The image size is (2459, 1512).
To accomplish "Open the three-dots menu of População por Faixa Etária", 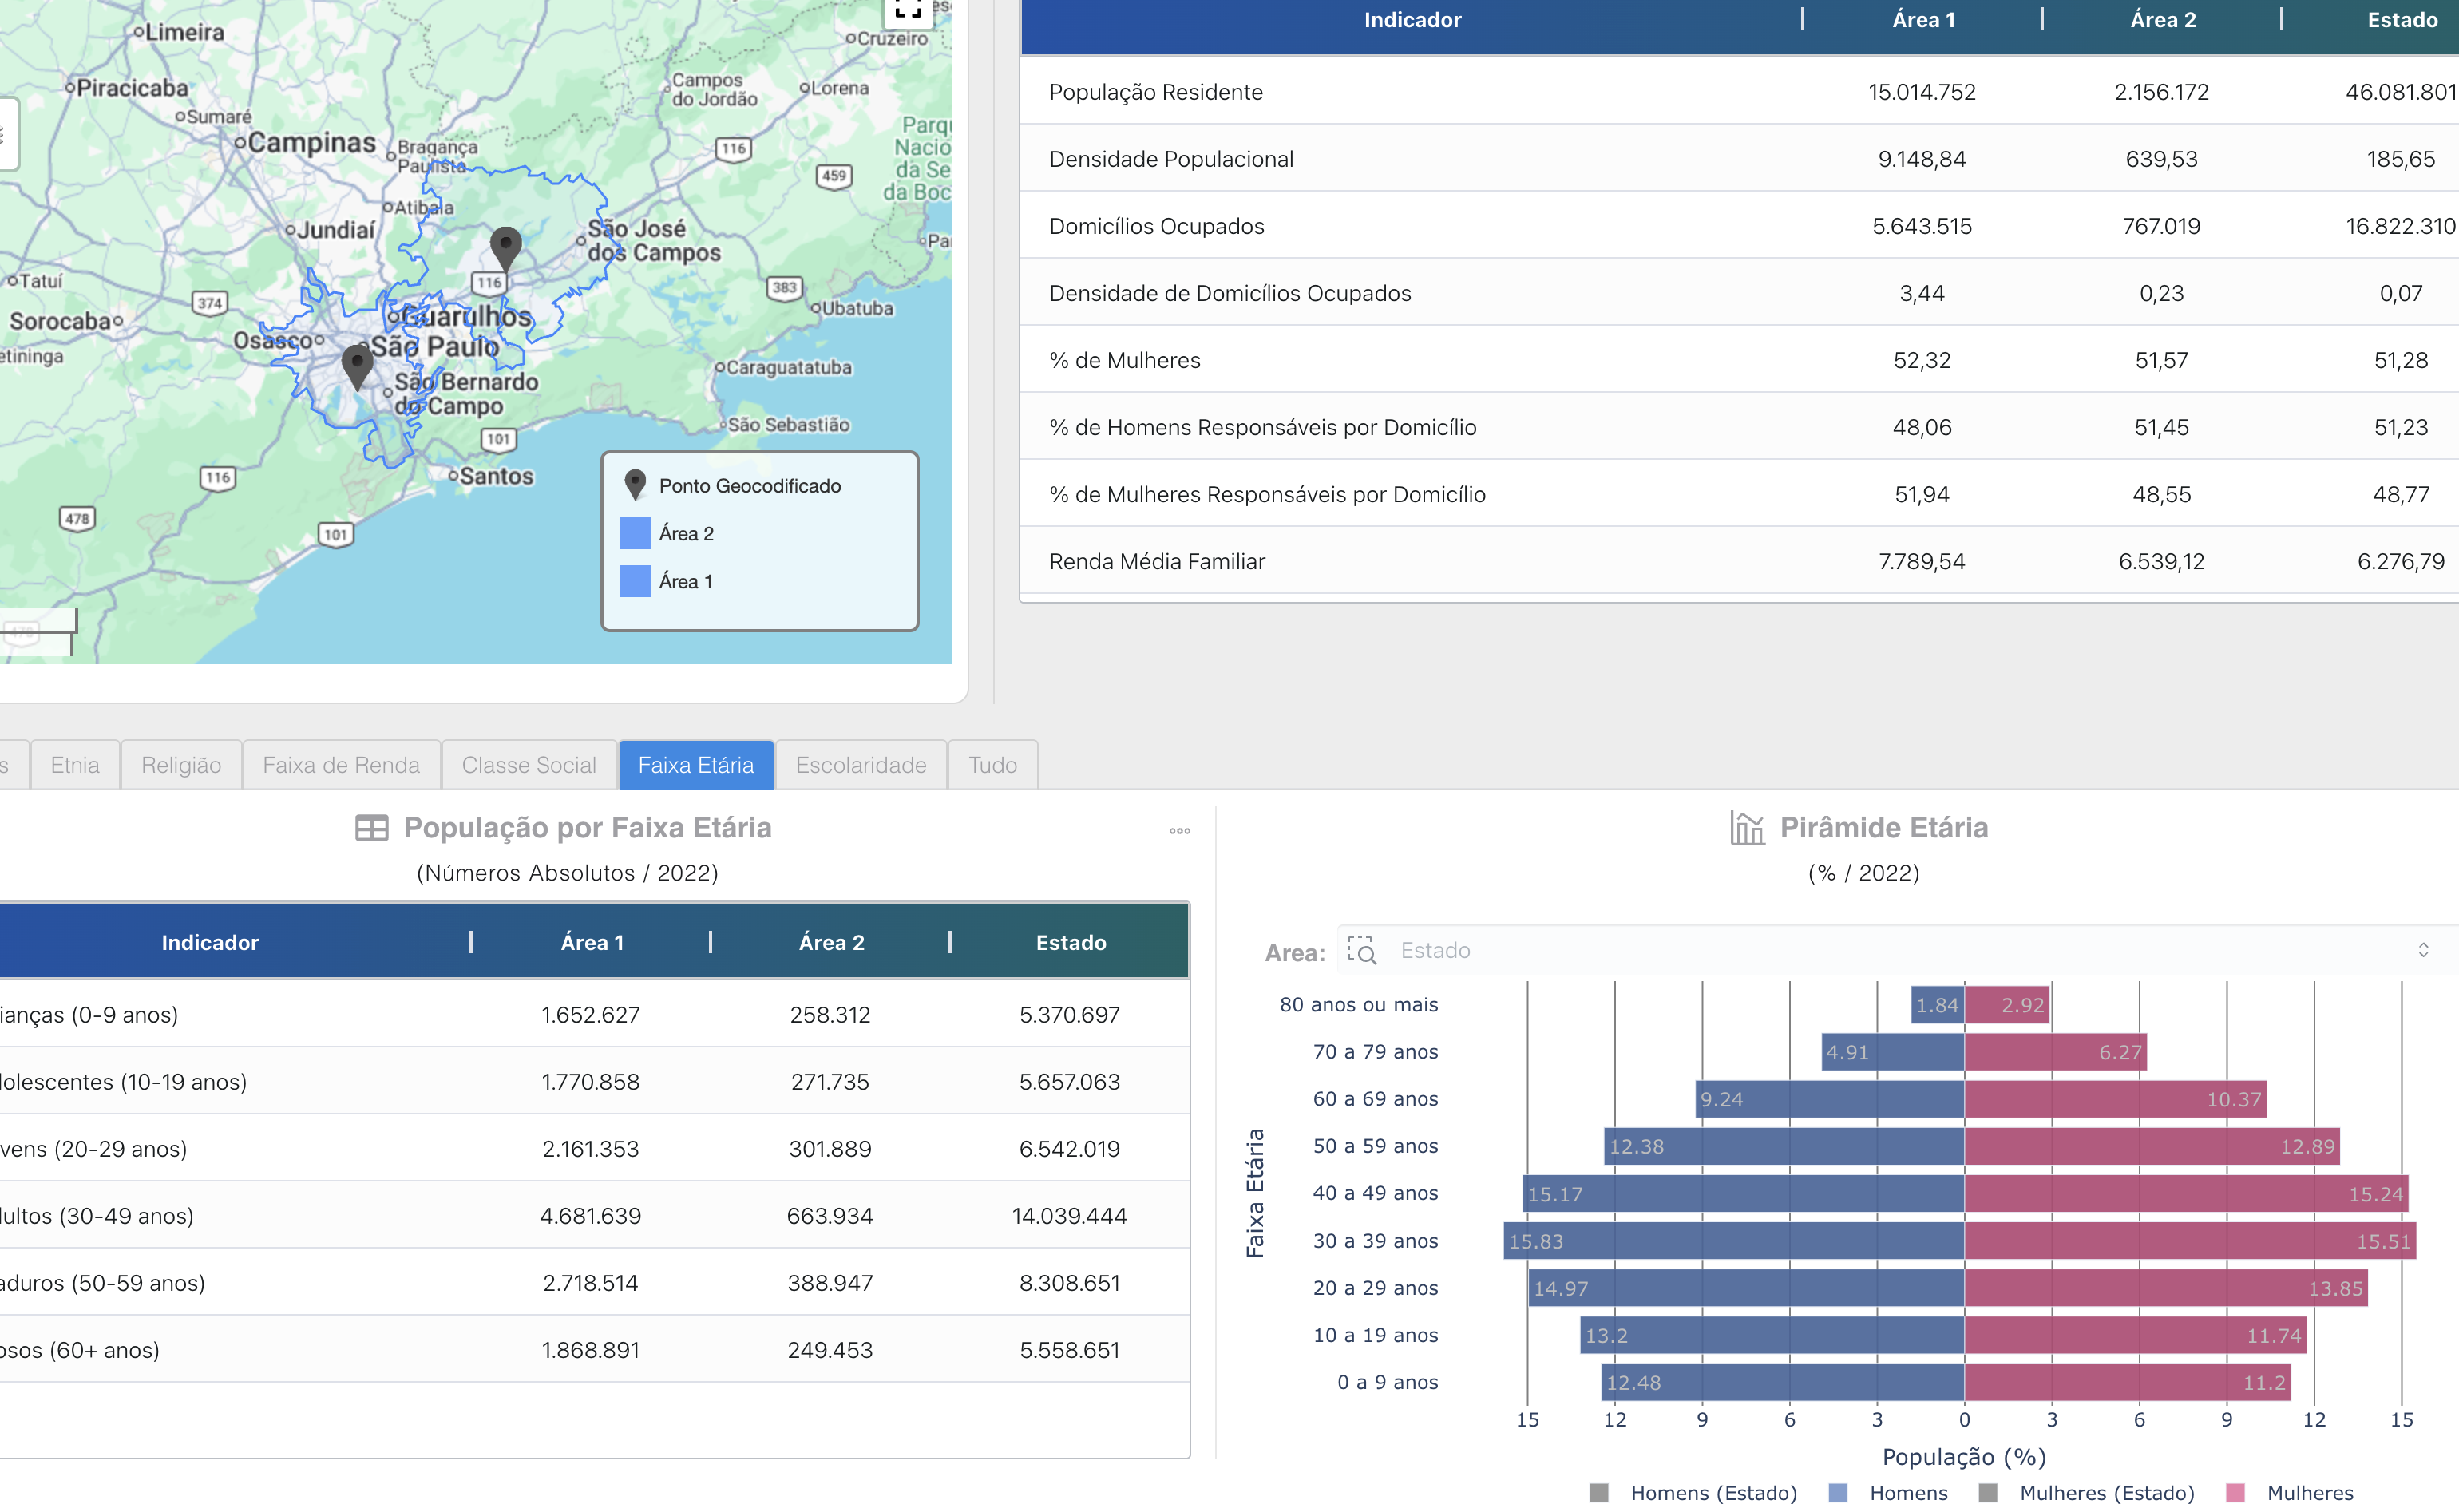I will coord(1180,831).
